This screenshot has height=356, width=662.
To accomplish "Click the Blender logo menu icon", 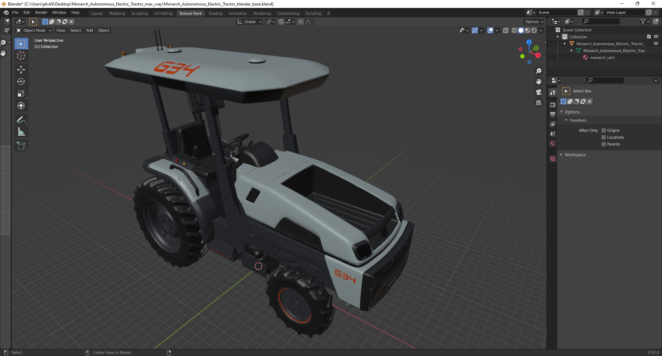I will (x=6, y=12).
